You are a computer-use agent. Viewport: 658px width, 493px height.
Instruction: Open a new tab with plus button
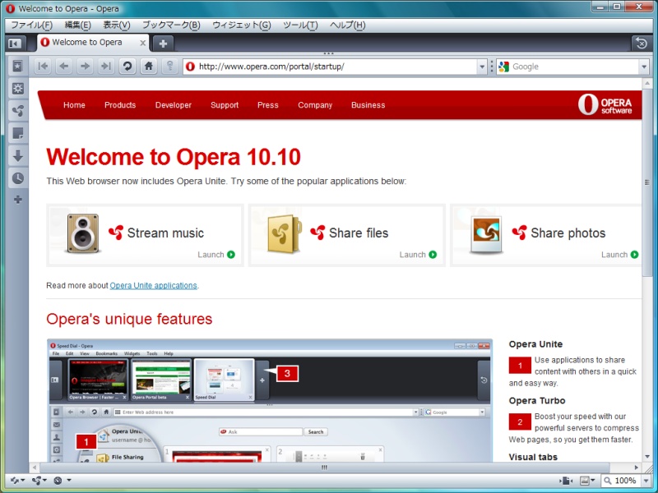(163, 44)
